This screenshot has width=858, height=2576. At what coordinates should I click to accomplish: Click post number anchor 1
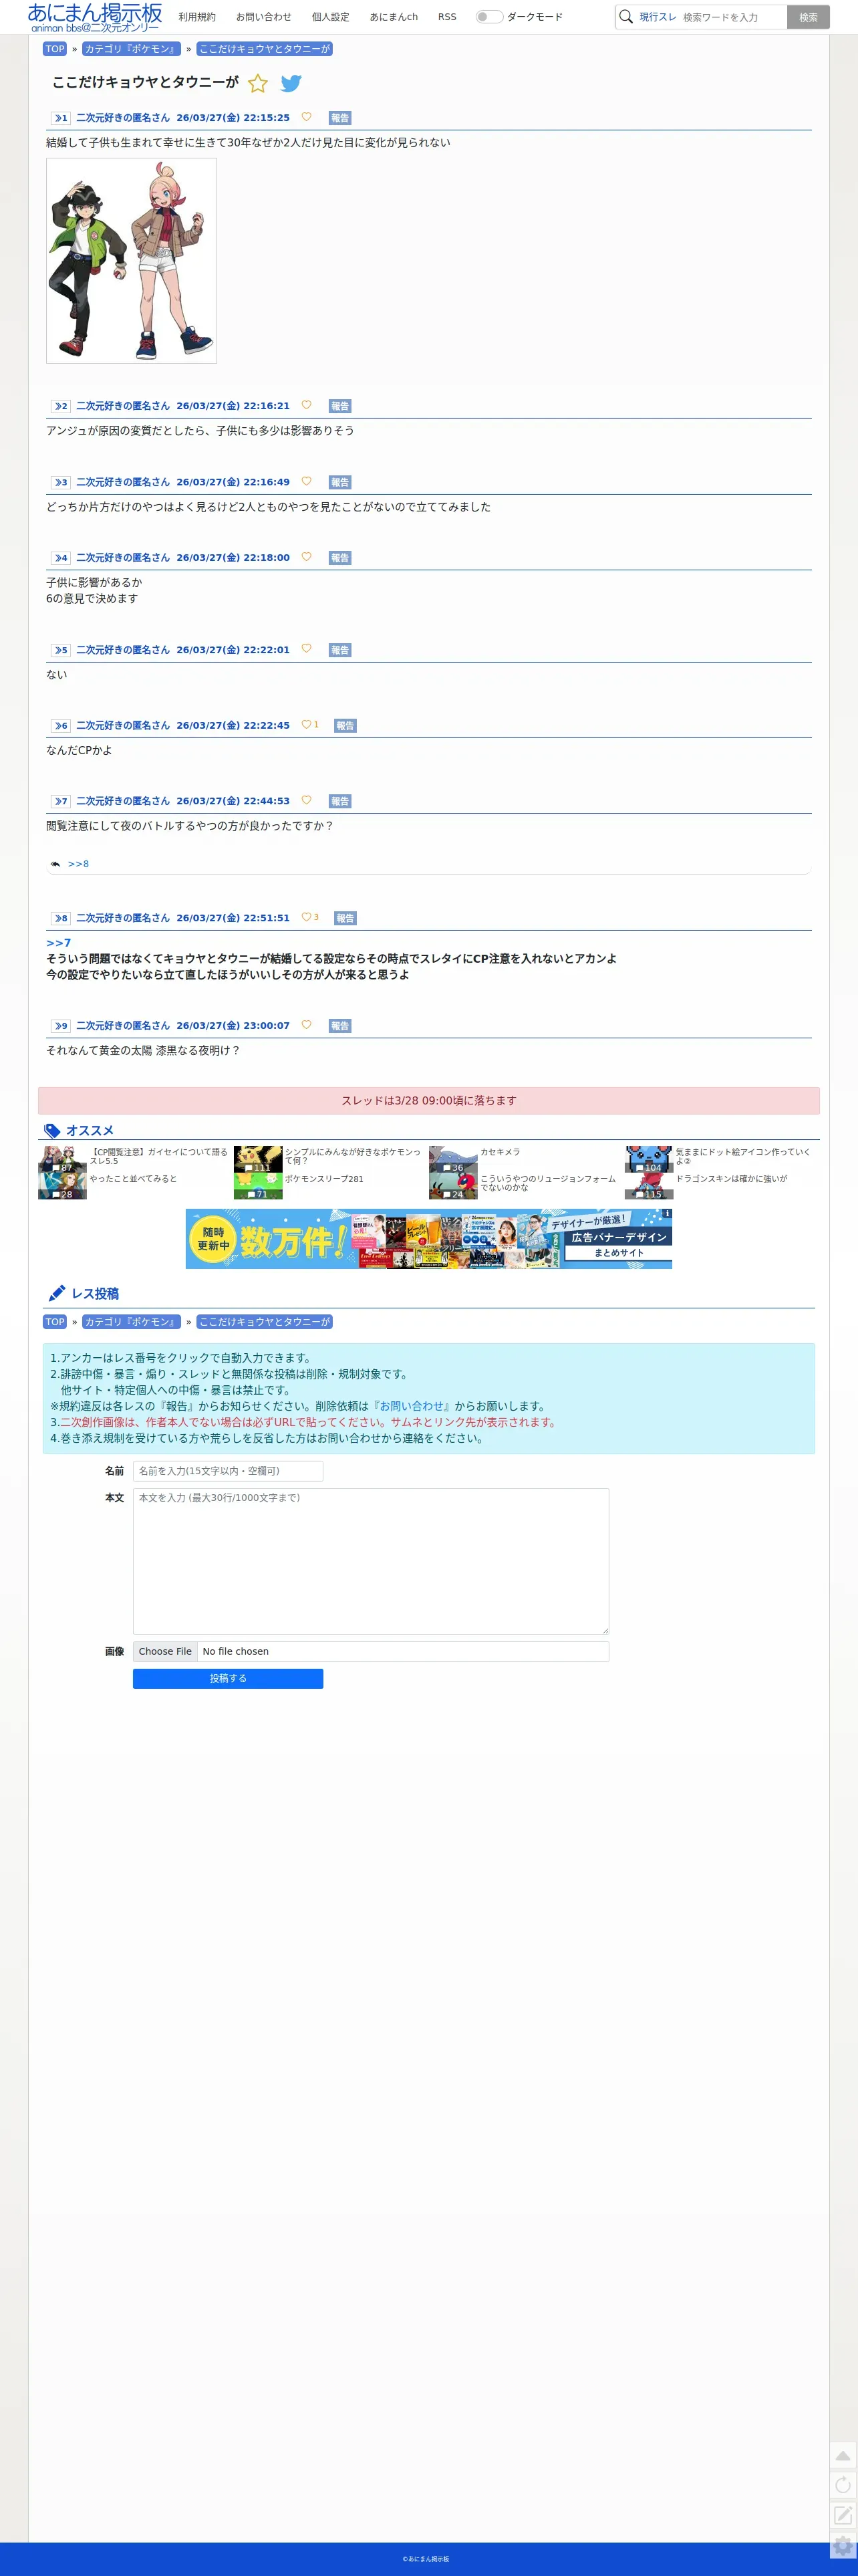(61, 118)
